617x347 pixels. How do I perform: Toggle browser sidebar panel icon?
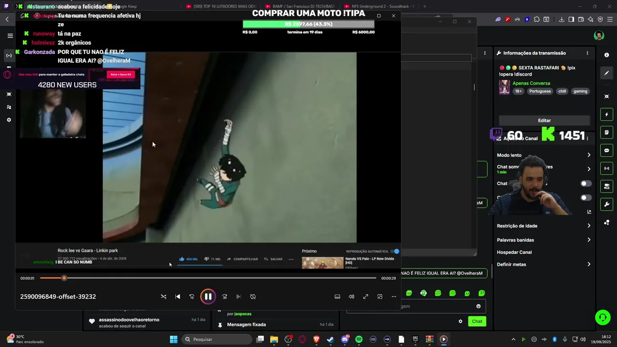point(571,19)
